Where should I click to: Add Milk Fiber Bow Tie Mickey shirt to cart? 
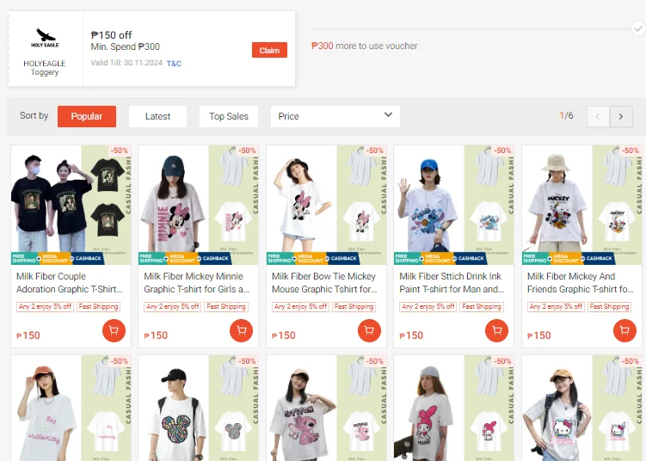coord(369,330)
